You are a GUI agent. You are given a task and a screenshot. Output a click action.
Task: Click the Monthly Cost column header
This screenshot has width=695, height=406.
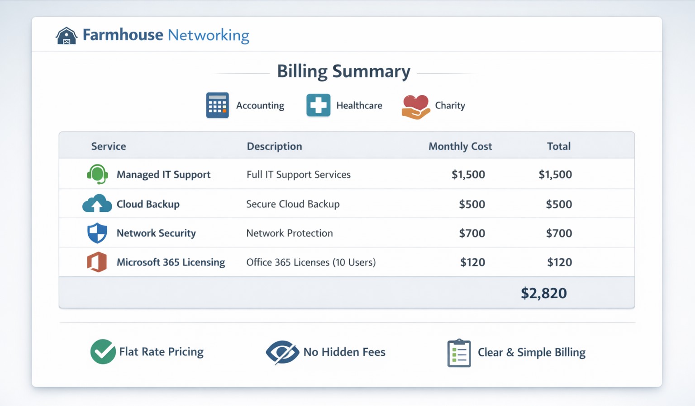(x=460, y=146)
